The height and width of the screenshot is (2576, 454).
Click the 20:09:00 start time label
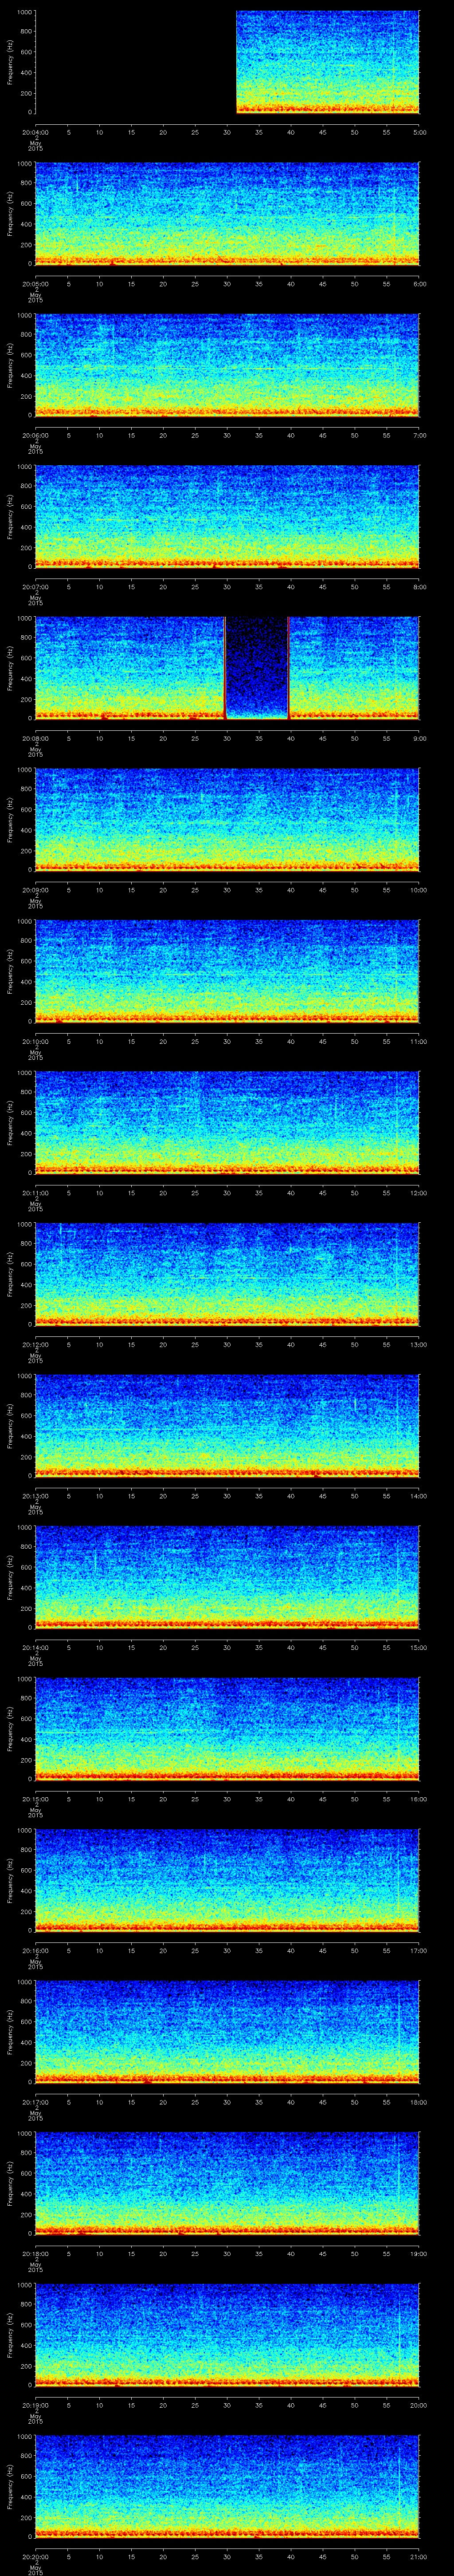pyautogui.click(x=35, y=890)
